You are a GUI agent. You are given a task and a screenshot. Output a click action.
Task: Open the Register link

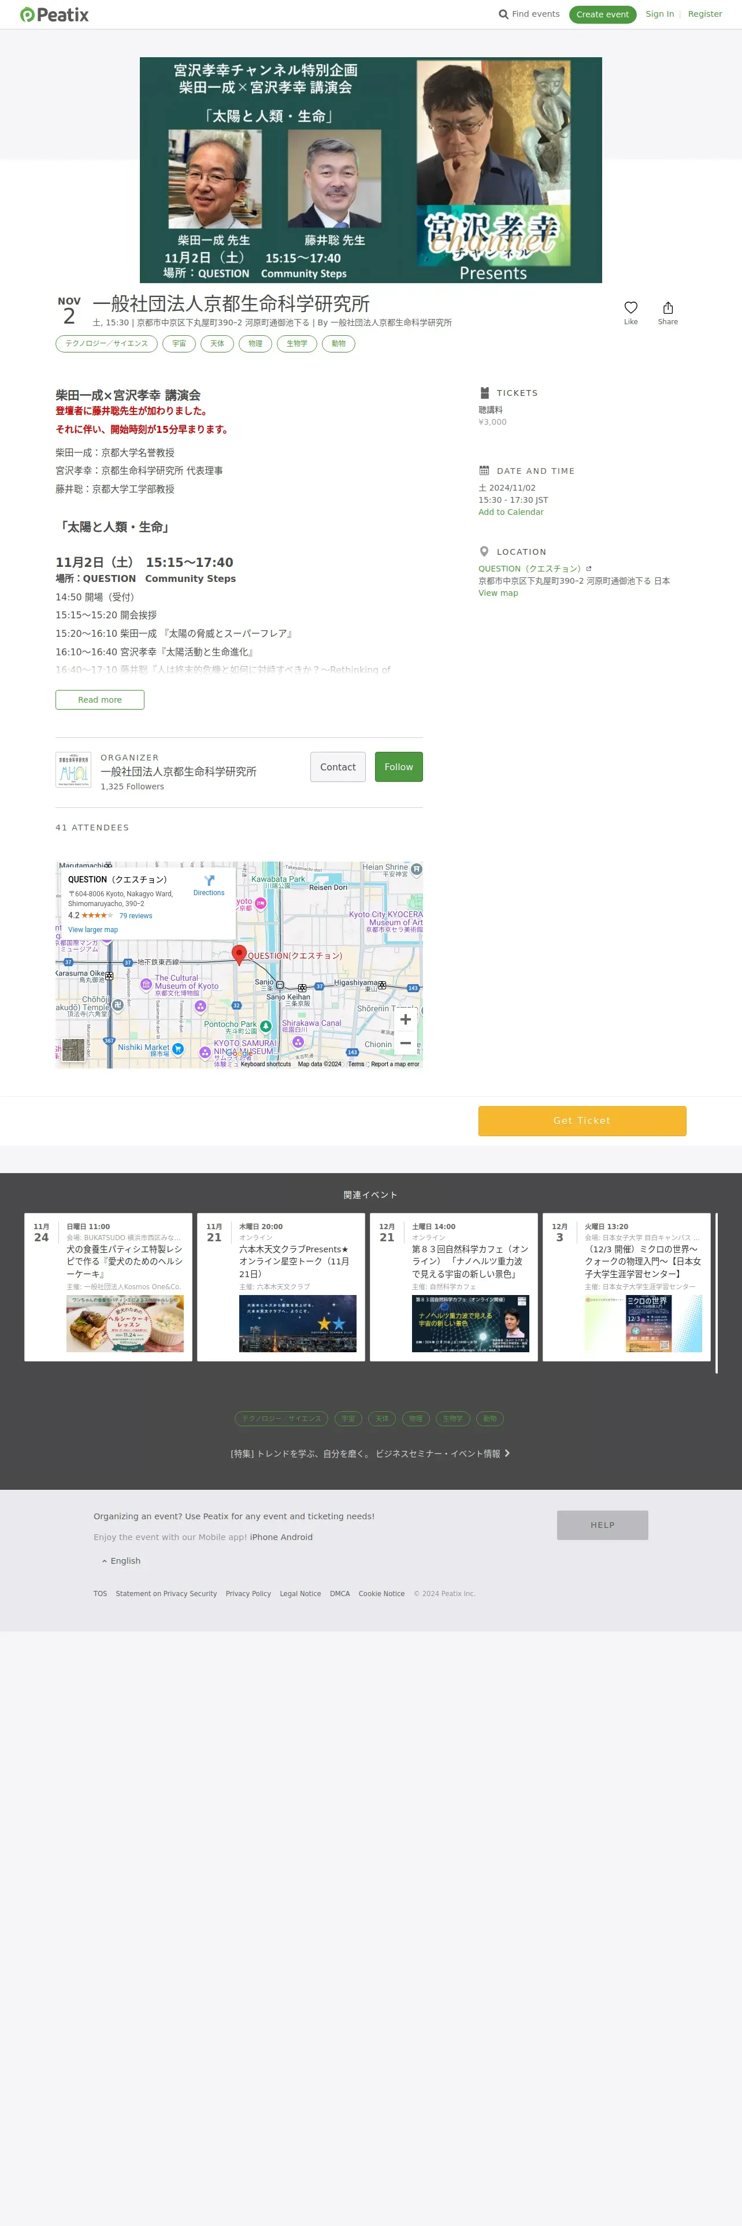point(704,14)
